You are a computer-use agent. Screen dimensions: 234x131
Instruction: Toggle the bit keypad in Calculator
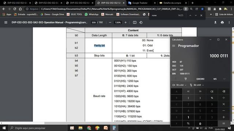click(x=185, y=79)
